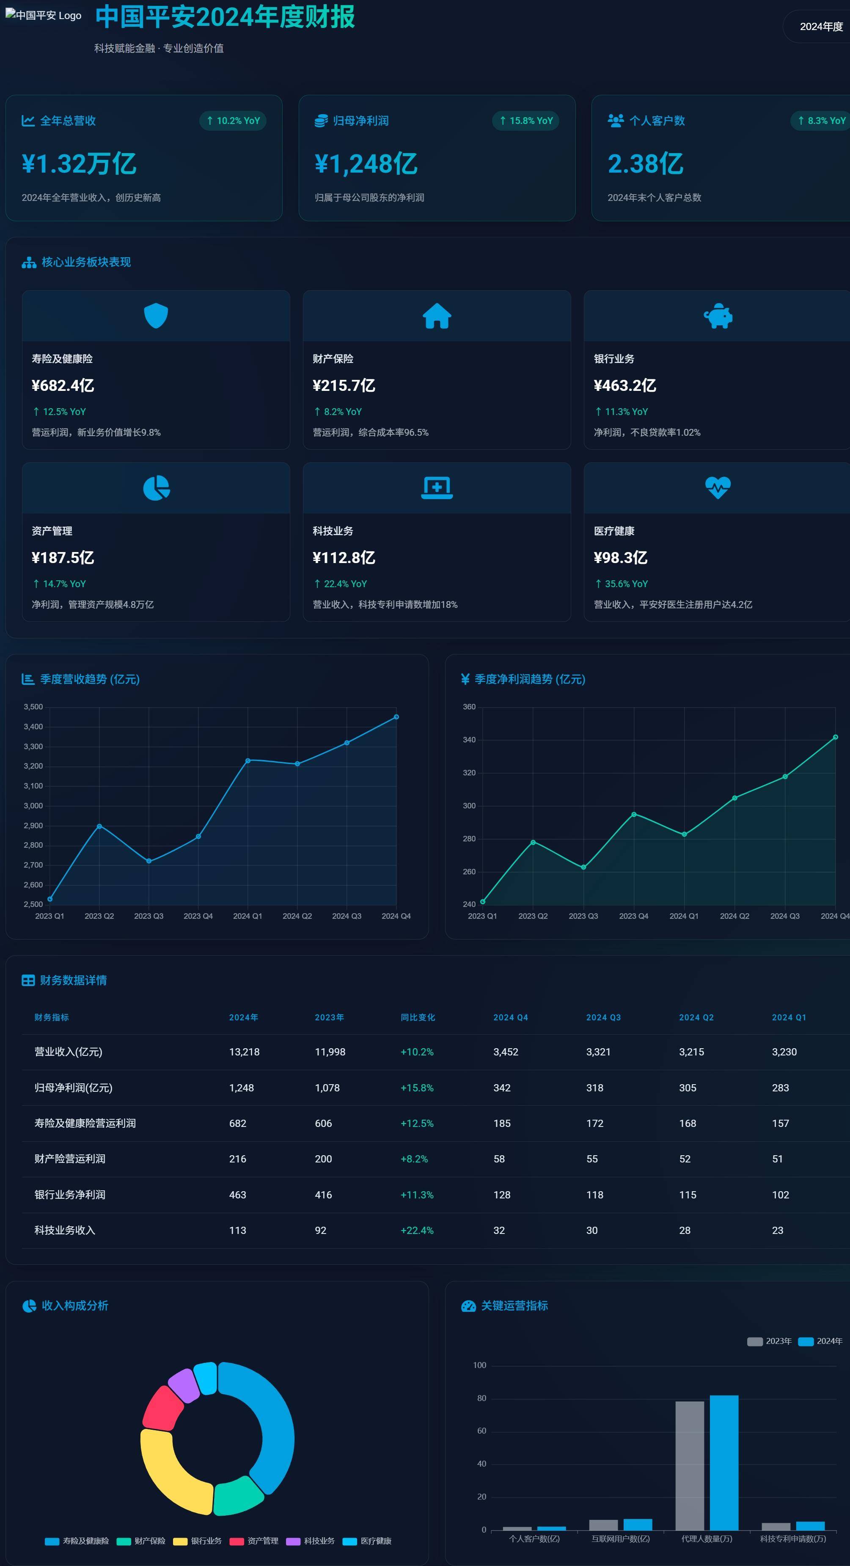Click the green 财产保险 donut segment

[x=238, y=1497]
